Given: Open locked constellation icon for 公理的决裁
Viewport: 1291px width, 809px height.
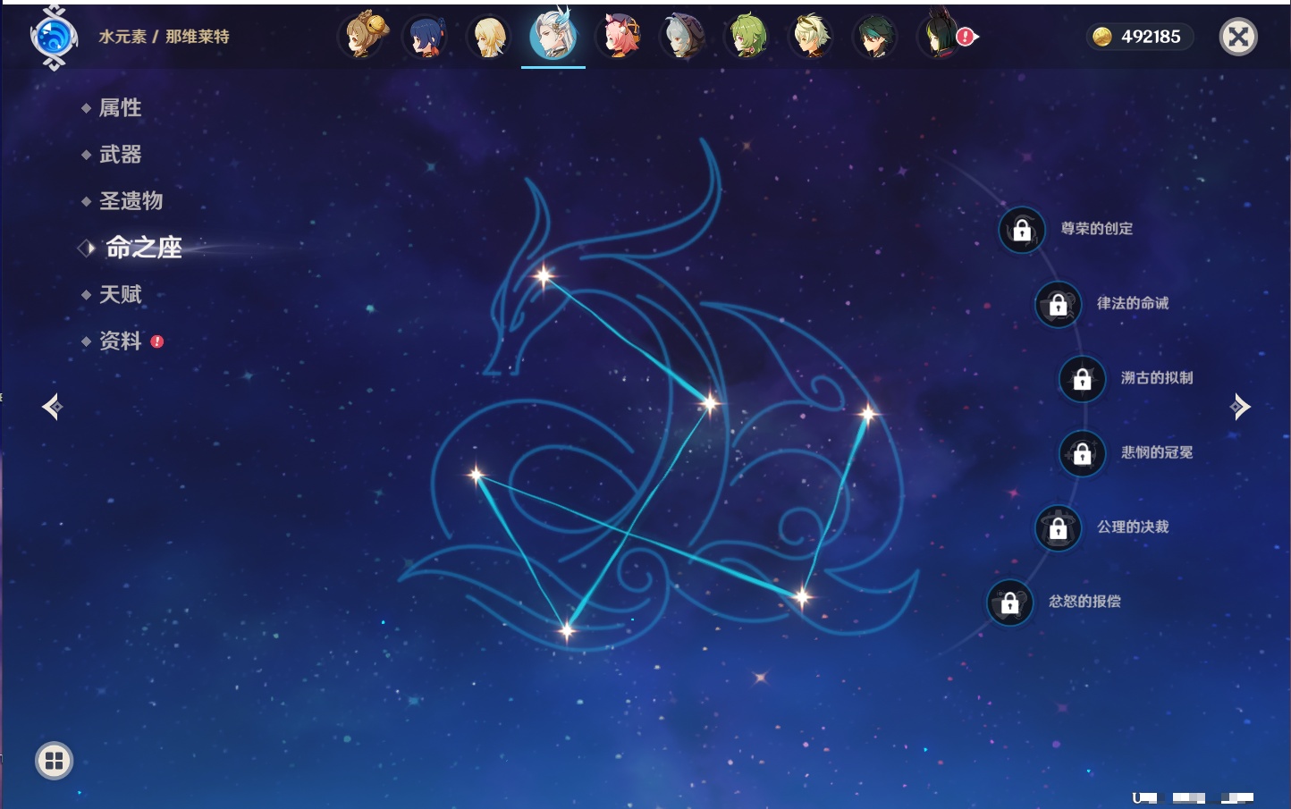Looking at the screenshot, I should pos(1058,527).
